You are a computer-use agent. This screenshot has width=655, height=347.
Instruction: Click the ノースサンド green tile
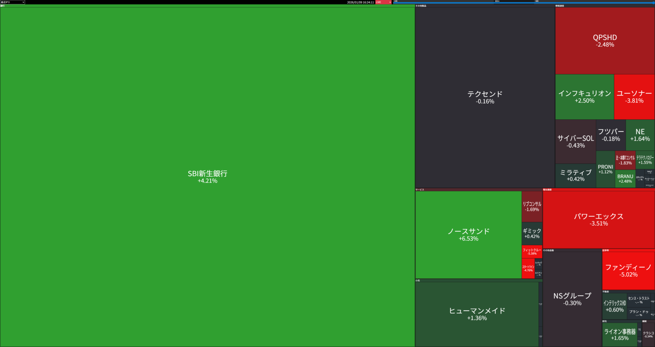(x=468, y=235)
